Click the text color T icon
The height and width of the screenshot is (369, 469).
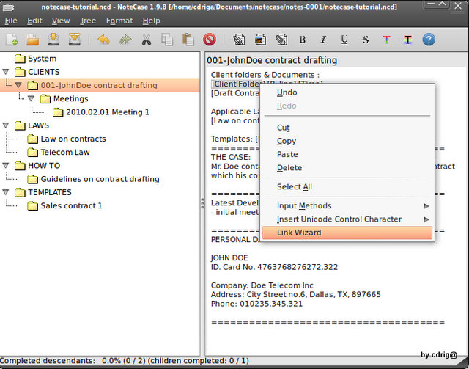coord(386,40)
